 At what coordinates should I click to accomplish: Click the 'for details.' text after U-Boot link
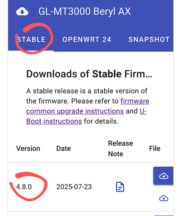pyautogui.click(x=101, y=121)
